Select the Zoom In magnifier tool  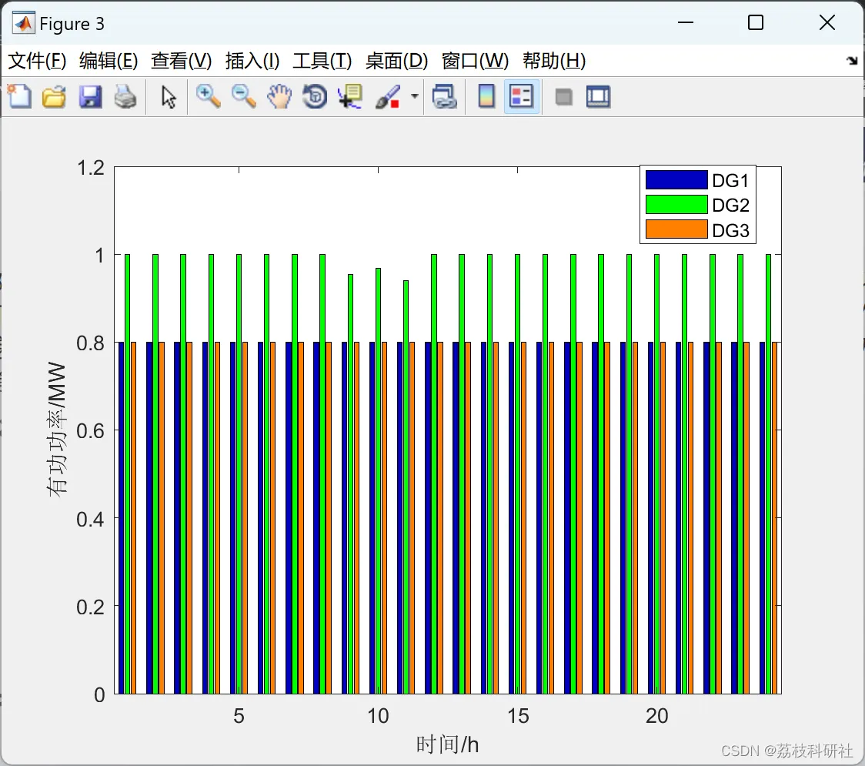[x=208, y=96]
